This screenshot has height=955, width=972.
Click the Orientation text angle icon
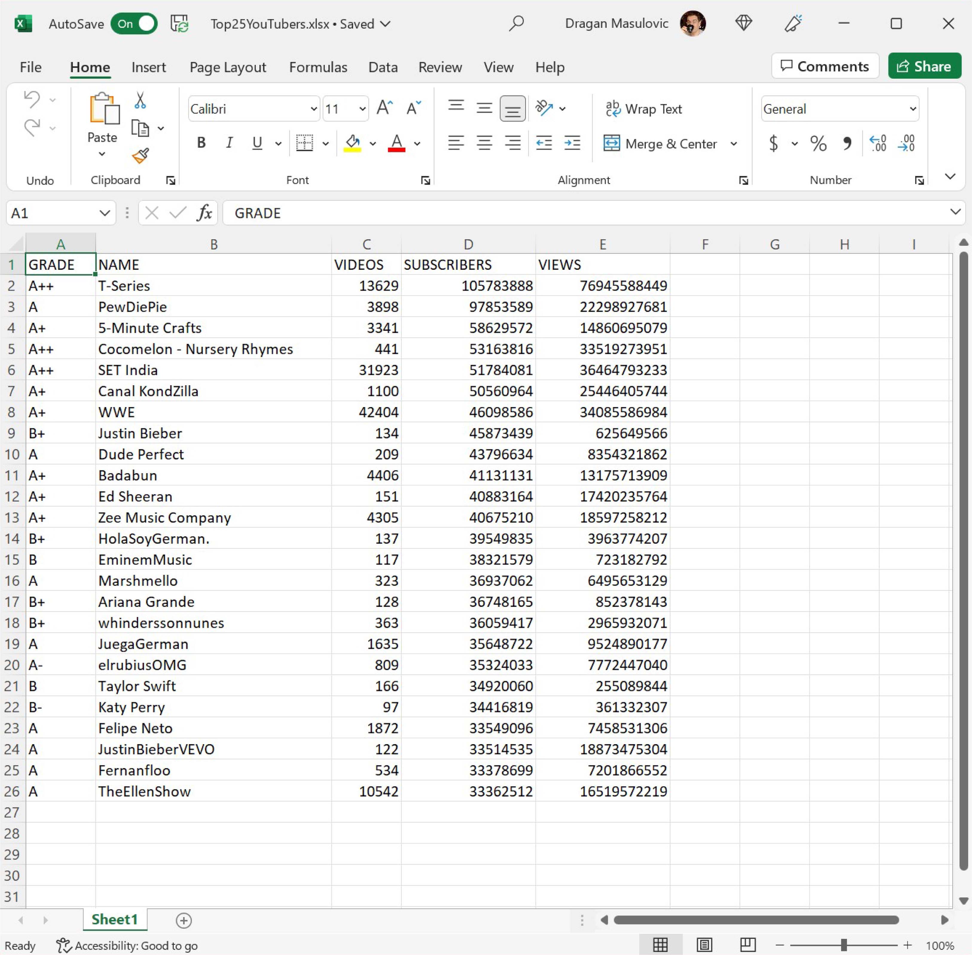(x=544, y=108)
